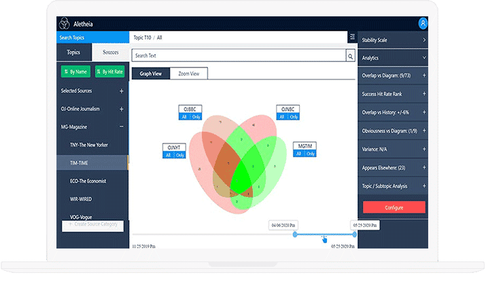Click the Aletheia logo icon
The width and height of the screenshot is (486, 292).
pyautogui.click(x=65, y=23)
